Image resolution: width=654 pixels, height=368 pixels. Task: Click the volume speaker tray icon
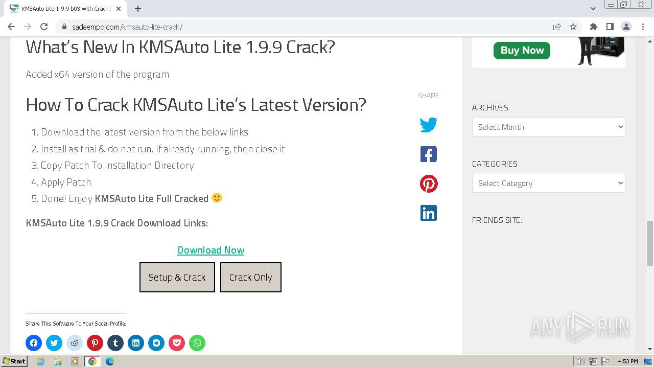(581, 361)
